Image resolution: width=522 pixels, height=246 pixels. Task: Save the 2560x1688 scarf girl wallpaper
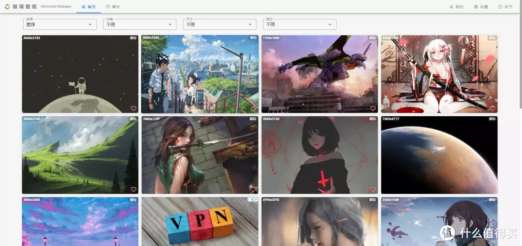493,200
